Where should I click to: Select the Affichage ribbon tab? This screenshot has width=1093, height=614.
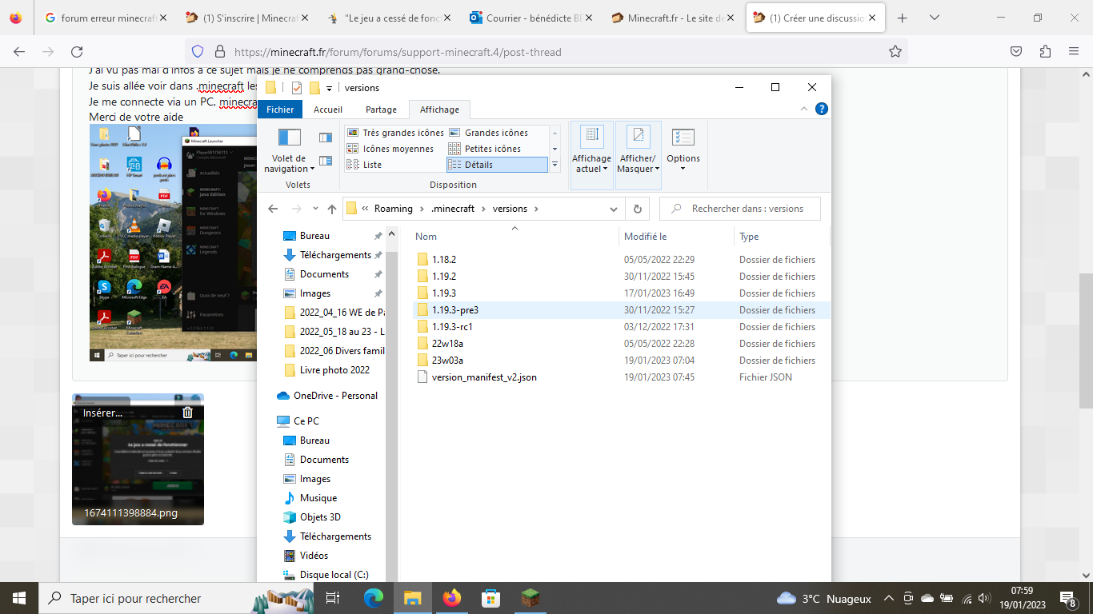[x=439, y=110]
